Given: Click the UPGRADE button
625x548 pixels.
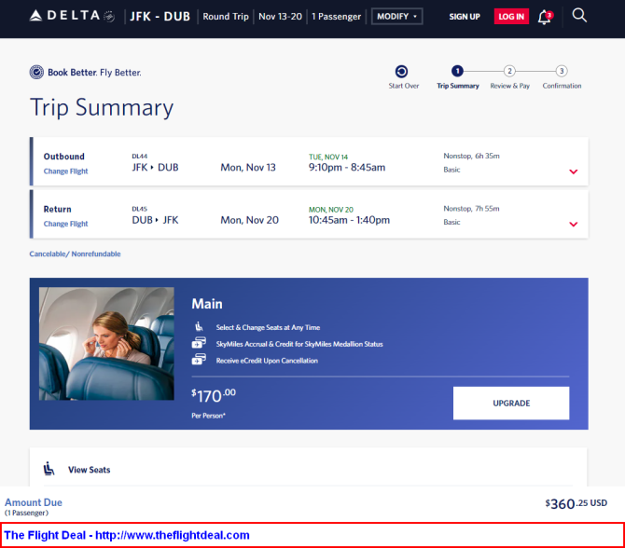Looking at the screenshot, I should (511, 403).
